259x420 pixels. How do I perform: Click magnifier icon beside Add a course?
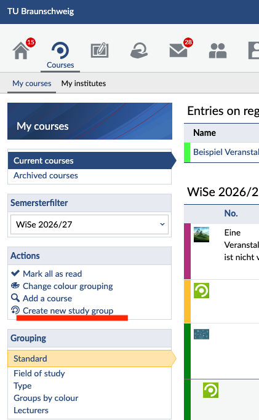pos(15,298)
